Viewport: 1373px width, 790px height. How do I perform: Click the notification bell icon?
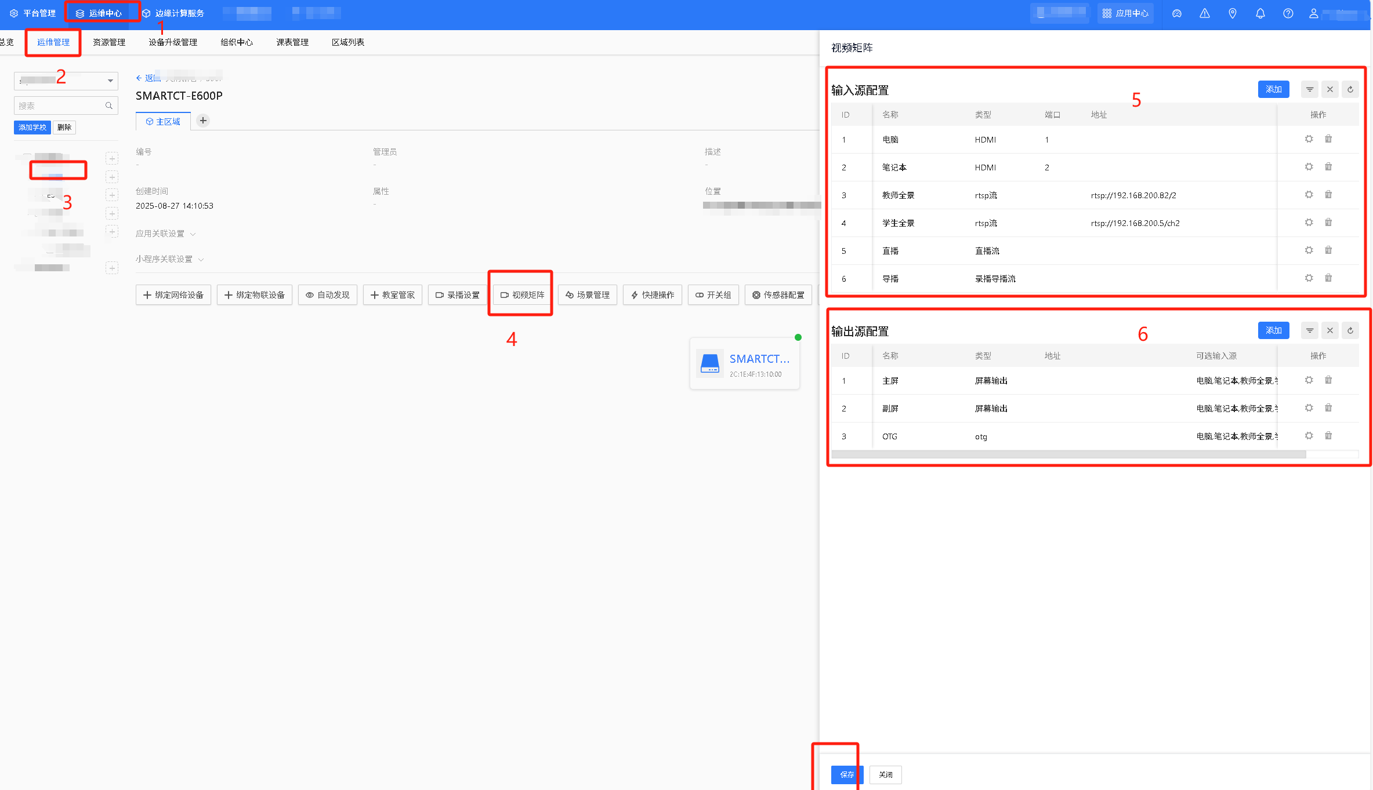point(1260,13)
